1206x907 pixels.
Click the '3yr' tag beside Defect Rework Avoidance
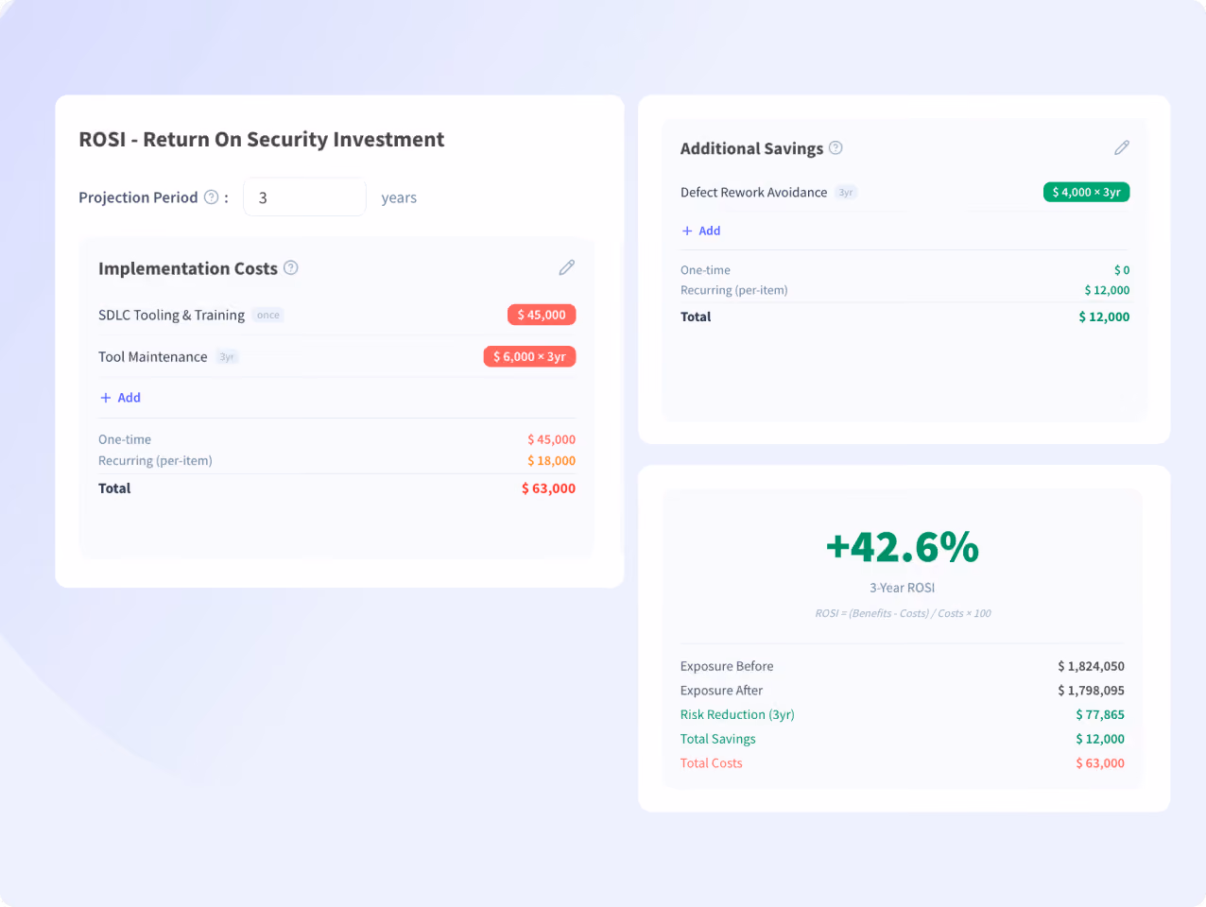[x=846, y=193]
